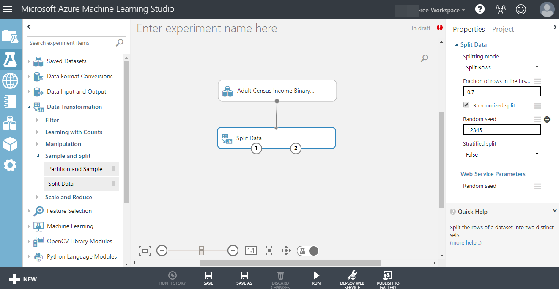Click the RUN button
Viewport: 559px width, 289px height.
tap(316, 279)
